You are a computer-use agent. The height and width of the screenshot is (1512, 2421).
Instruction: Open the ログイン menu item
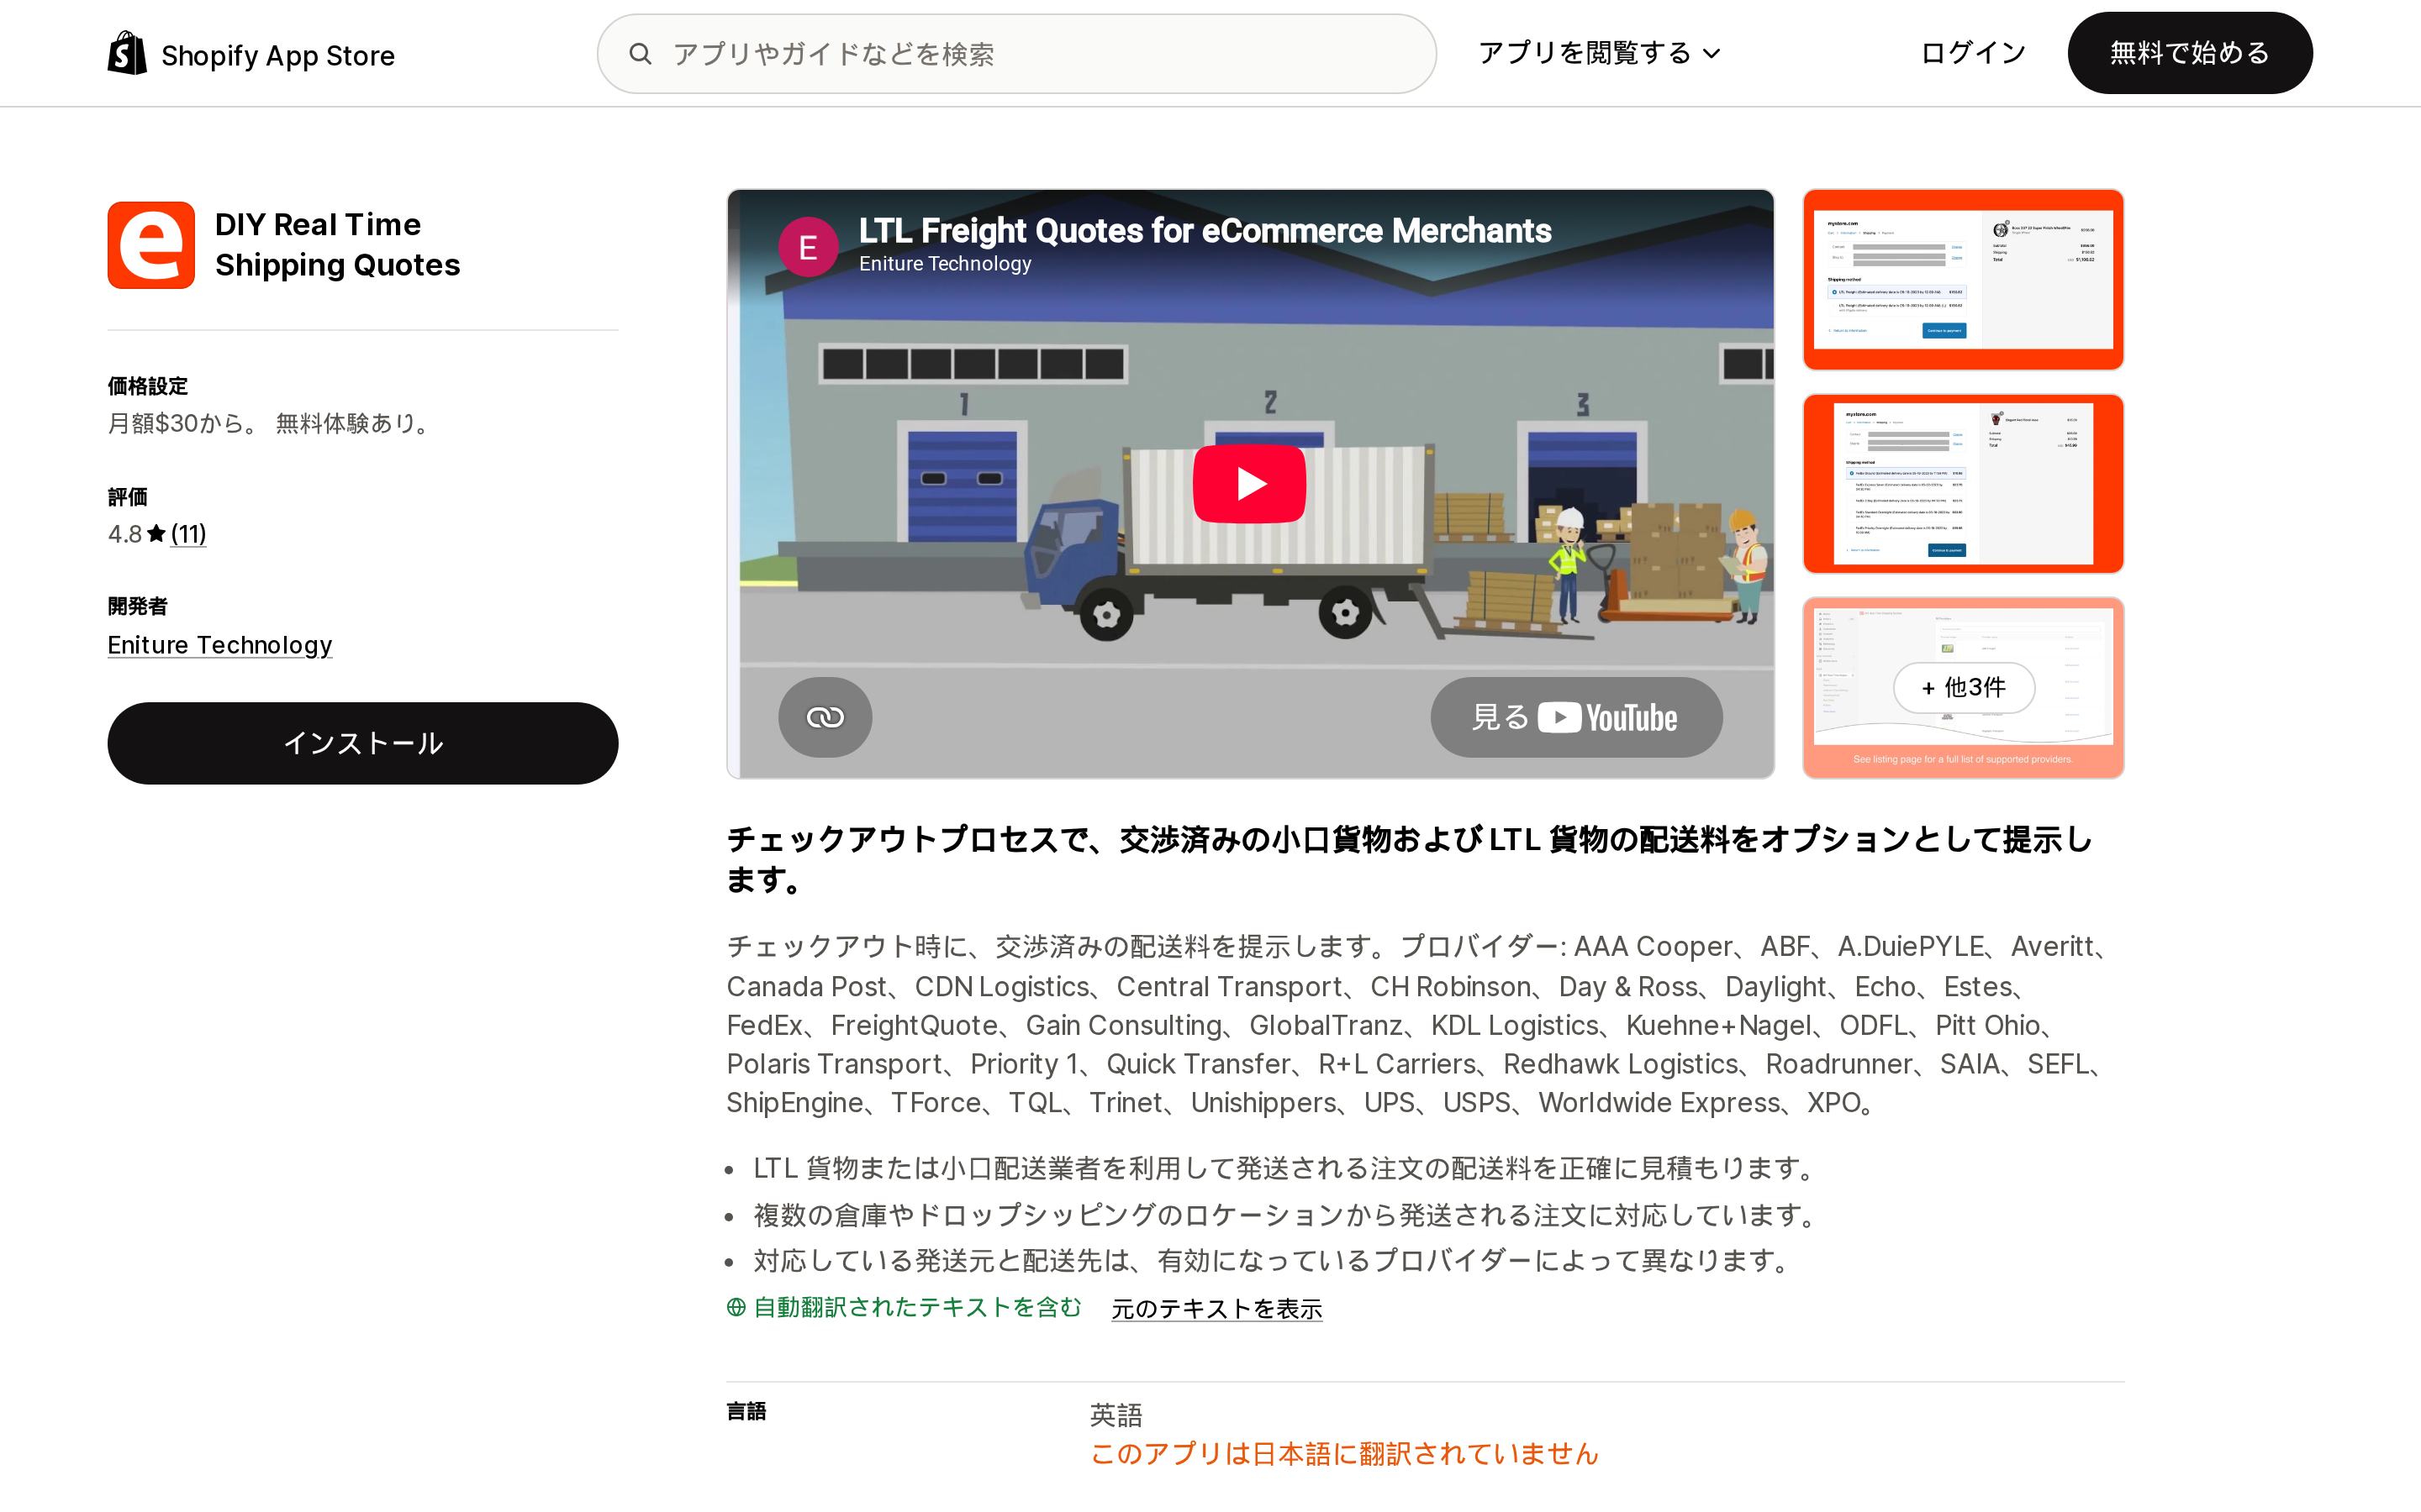(x=1973, y=53)
